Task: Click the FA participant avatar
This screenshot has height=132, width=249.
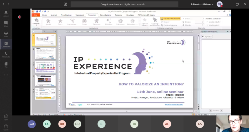Action: click(x=47, y=124)
